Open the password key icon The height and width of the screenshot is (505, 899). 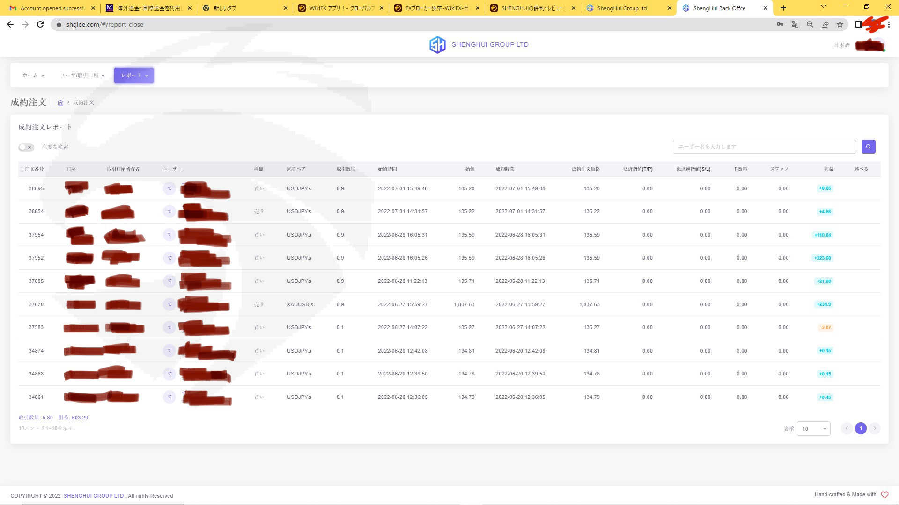point(780,24)
